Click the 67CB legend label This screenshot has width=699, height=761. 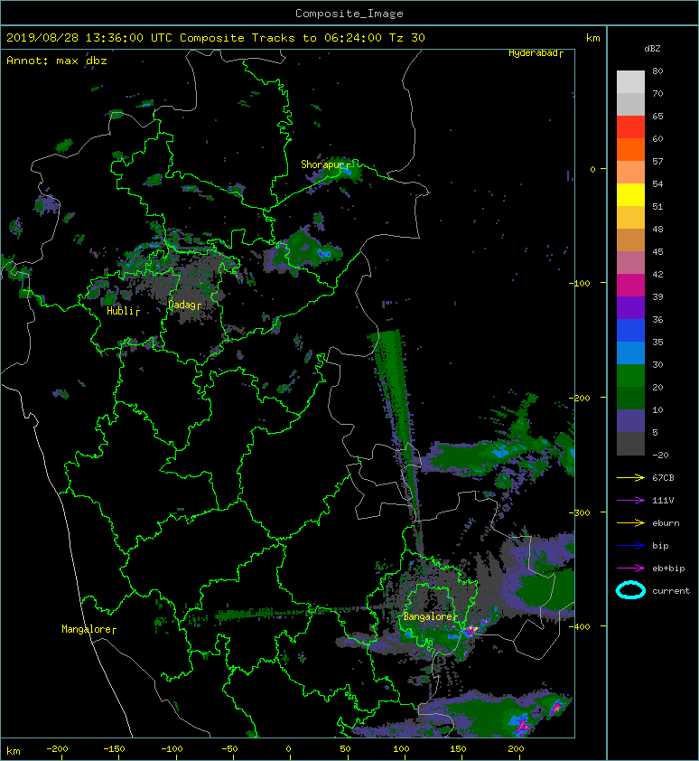coord(663,477)
